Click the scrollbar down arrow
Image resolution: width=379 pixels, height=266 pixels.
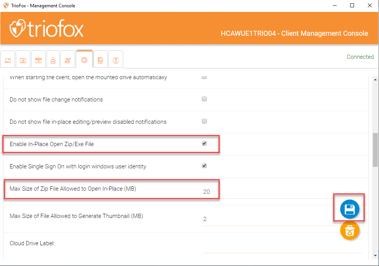pyautogui.click(x=375, y=256)
